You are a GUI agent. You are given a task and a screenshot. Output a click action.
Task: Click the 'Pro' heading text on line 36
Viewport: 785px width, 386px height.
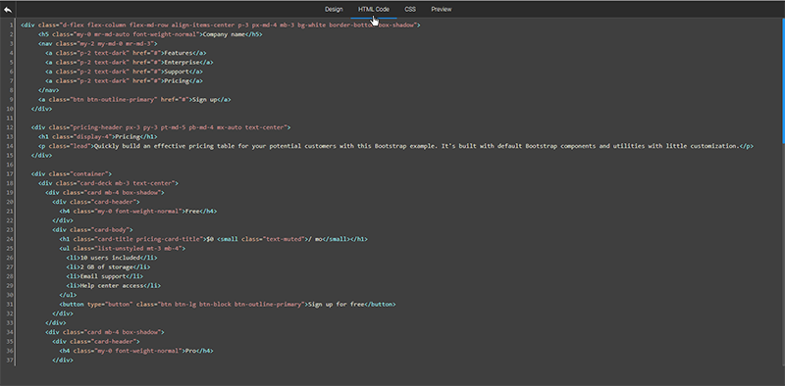click(190, 351)
